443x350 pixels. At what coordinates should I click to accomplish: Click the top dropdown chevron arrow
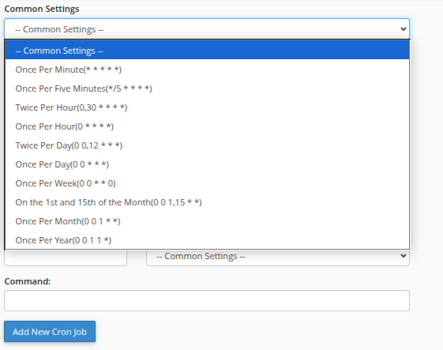tap(404, 28)
